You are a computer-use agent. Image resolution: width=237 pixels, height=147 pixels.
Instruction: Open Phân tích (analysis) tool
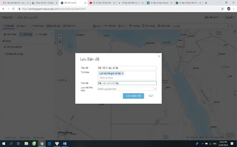pos(69,26)
